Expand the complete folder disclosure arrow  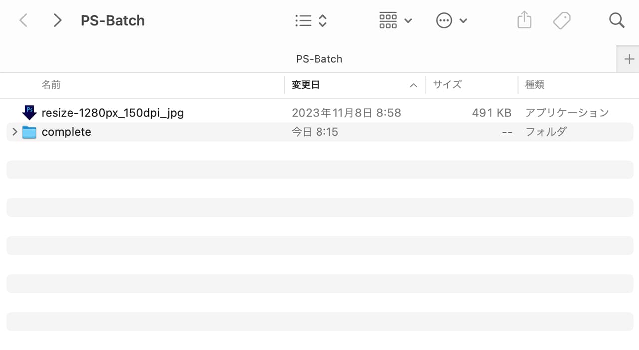pyautogui.click(x=15, y=132)
